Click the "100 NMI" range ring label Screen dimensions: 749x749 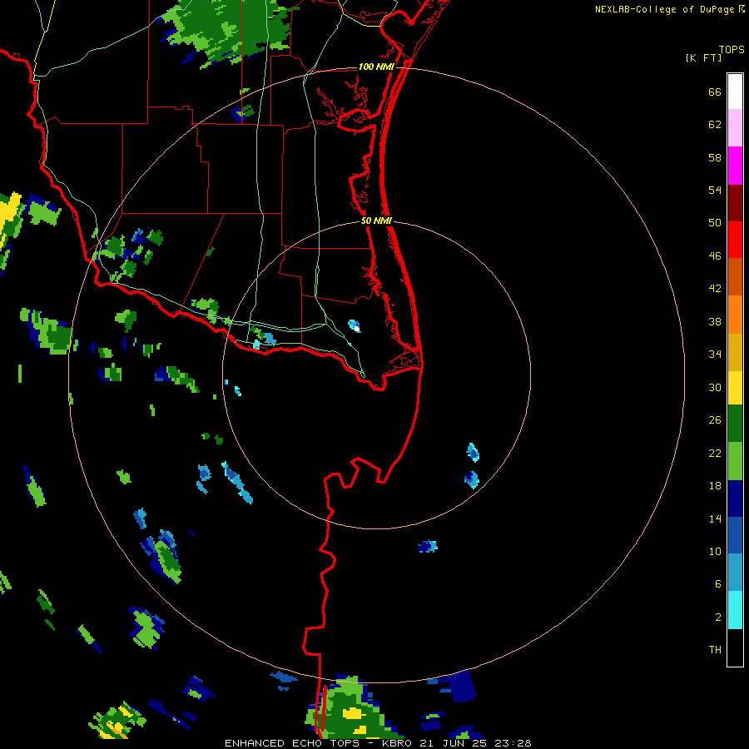click(x=376, y=67)
